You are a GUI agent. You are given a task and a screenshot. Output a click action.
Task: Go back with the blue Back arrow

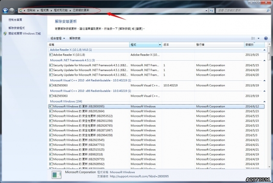[x=5, y=11]
